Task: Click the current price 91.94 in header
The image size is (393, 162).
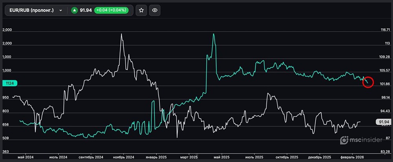Action: pos(86,10)
